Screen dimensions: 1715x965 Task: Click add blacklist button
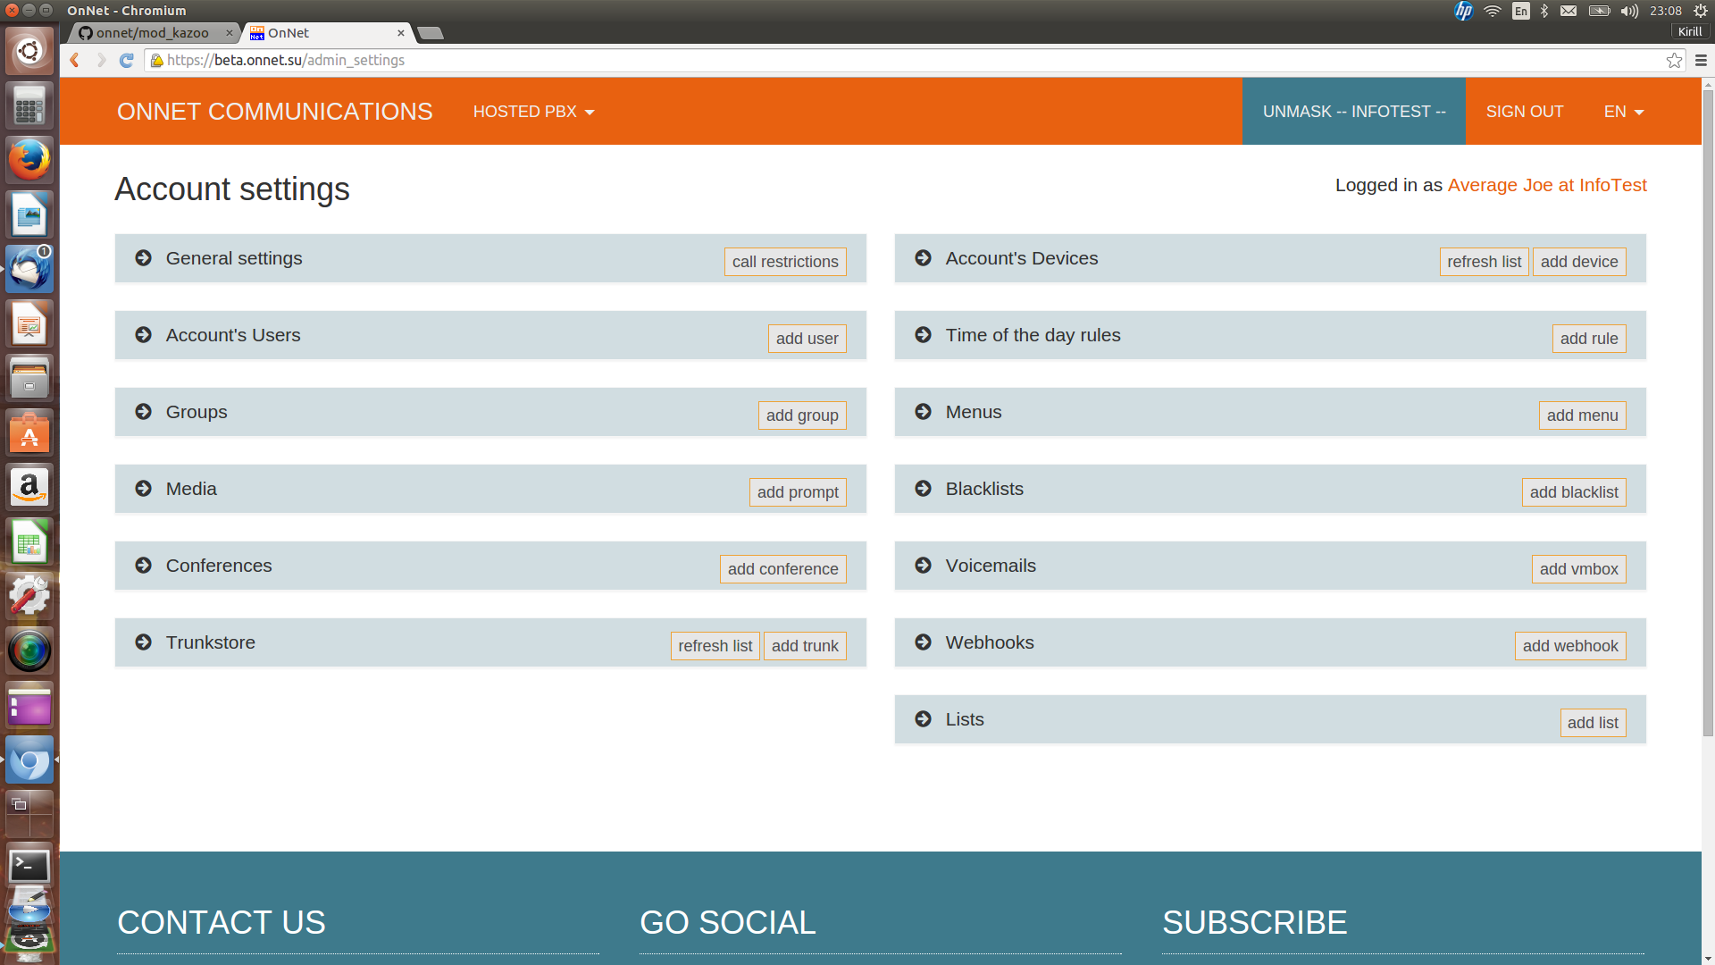1575,491
